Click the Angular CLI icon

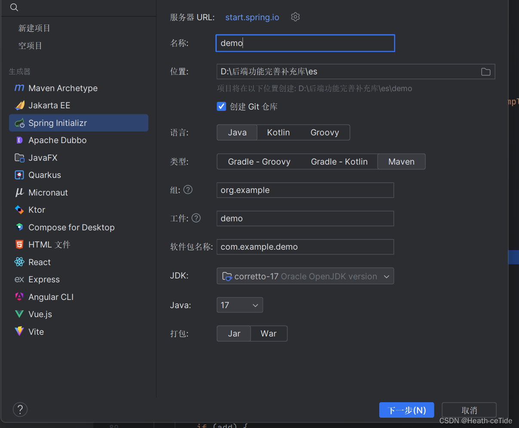(19, 297)
